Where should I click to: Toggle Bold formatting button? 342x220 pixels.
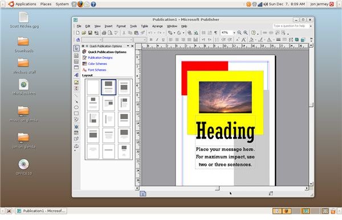151,40
